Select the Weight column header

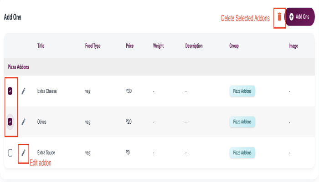click(158, 46)
